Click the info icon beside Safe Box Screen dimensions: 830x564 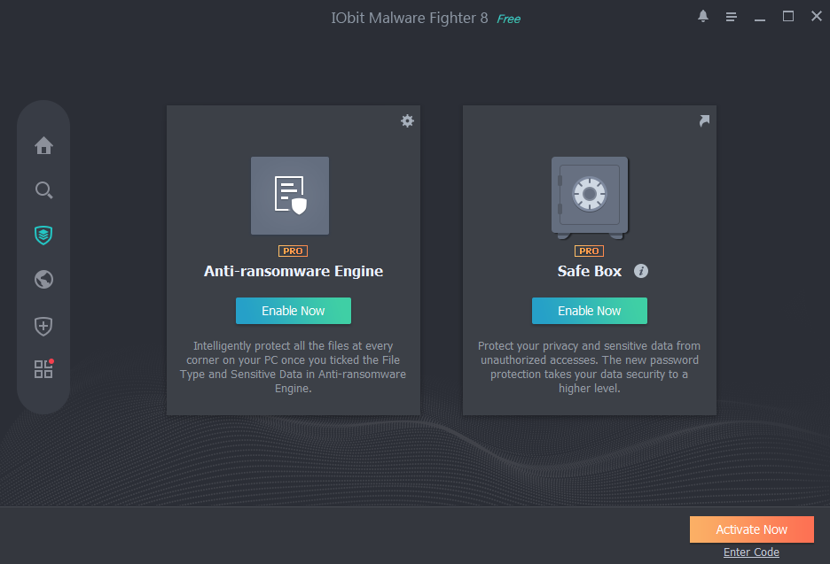(641, 271)
